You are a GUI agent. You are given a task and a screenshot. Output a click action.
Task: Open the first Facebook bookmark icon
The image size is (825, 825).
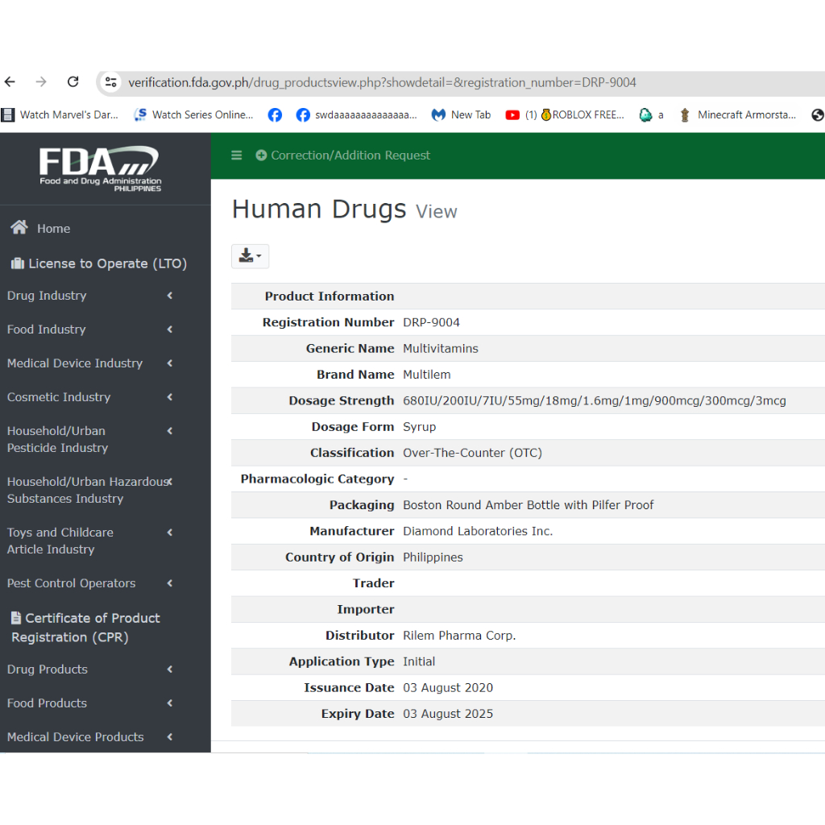275,115
